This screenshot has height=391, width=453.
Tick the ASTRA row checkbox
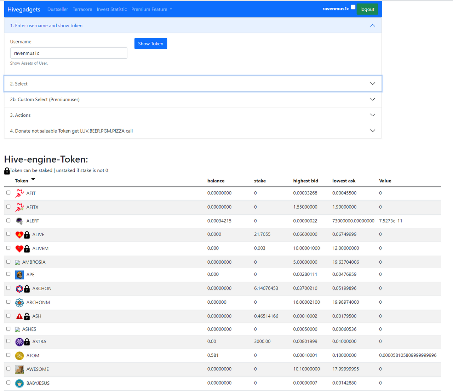coord(8,341)
